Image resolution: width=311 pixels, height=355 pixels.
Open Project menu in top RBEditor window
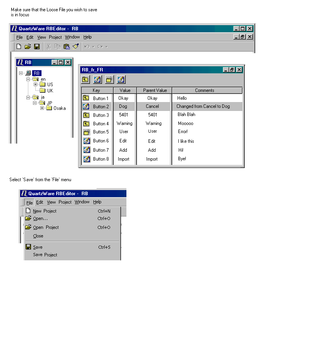(55, 37)
